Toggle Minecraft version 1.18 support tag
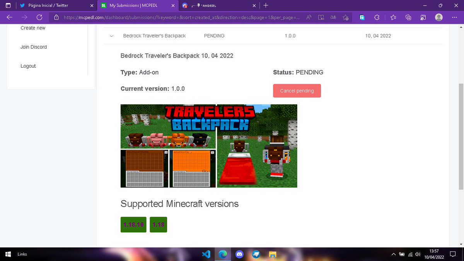 [x=158, y=224]
